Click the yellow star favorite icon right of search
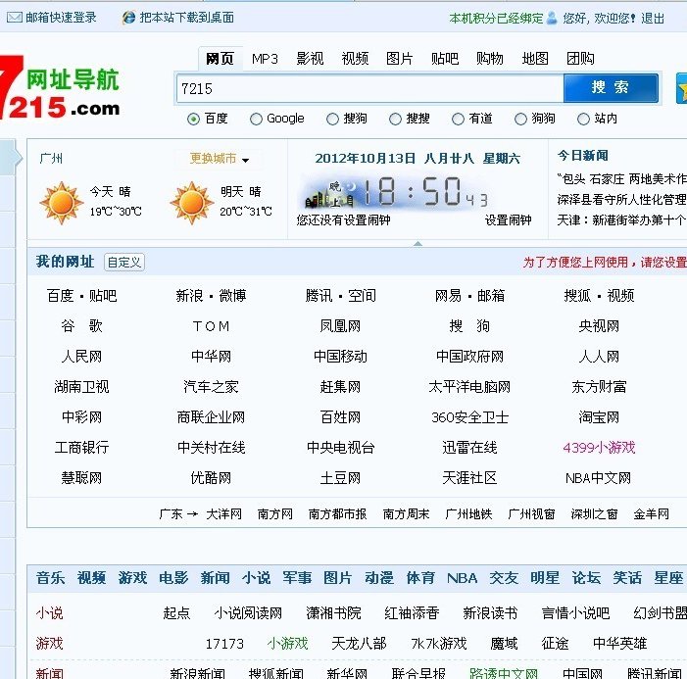Screen dimensions: 687x679 (x=682, y=88)
